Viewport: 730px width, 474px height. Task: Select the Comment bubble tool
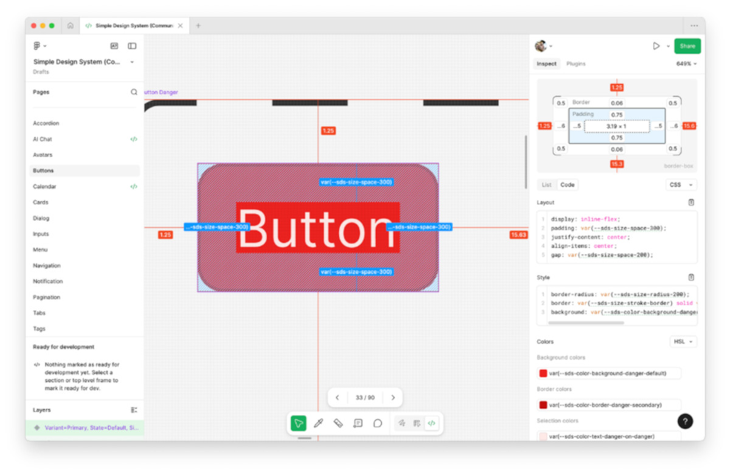[x=378, y=423]
